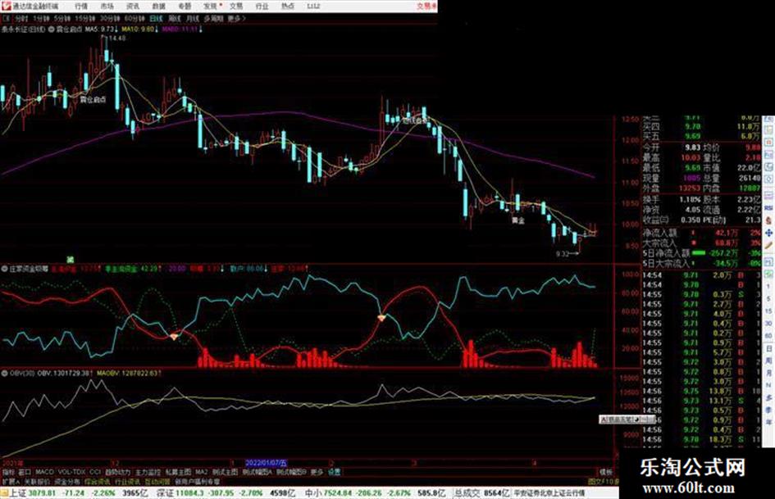Open the 数据 menu

[x=158, y=6]
